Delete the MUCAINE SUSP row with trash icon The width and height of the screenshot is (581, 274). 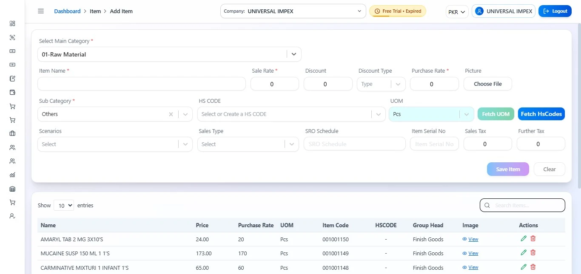pos(533,252)
